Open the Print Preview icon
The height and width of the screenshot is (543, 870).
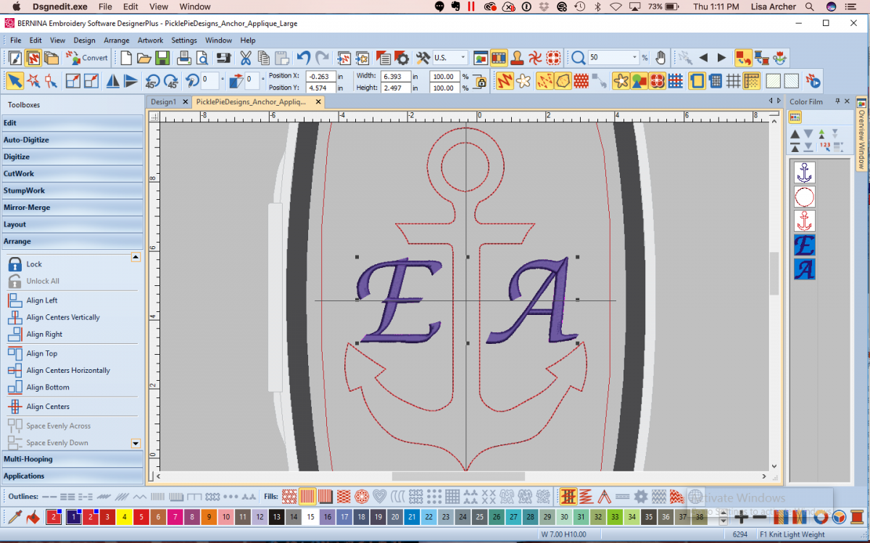click(203, 57)
